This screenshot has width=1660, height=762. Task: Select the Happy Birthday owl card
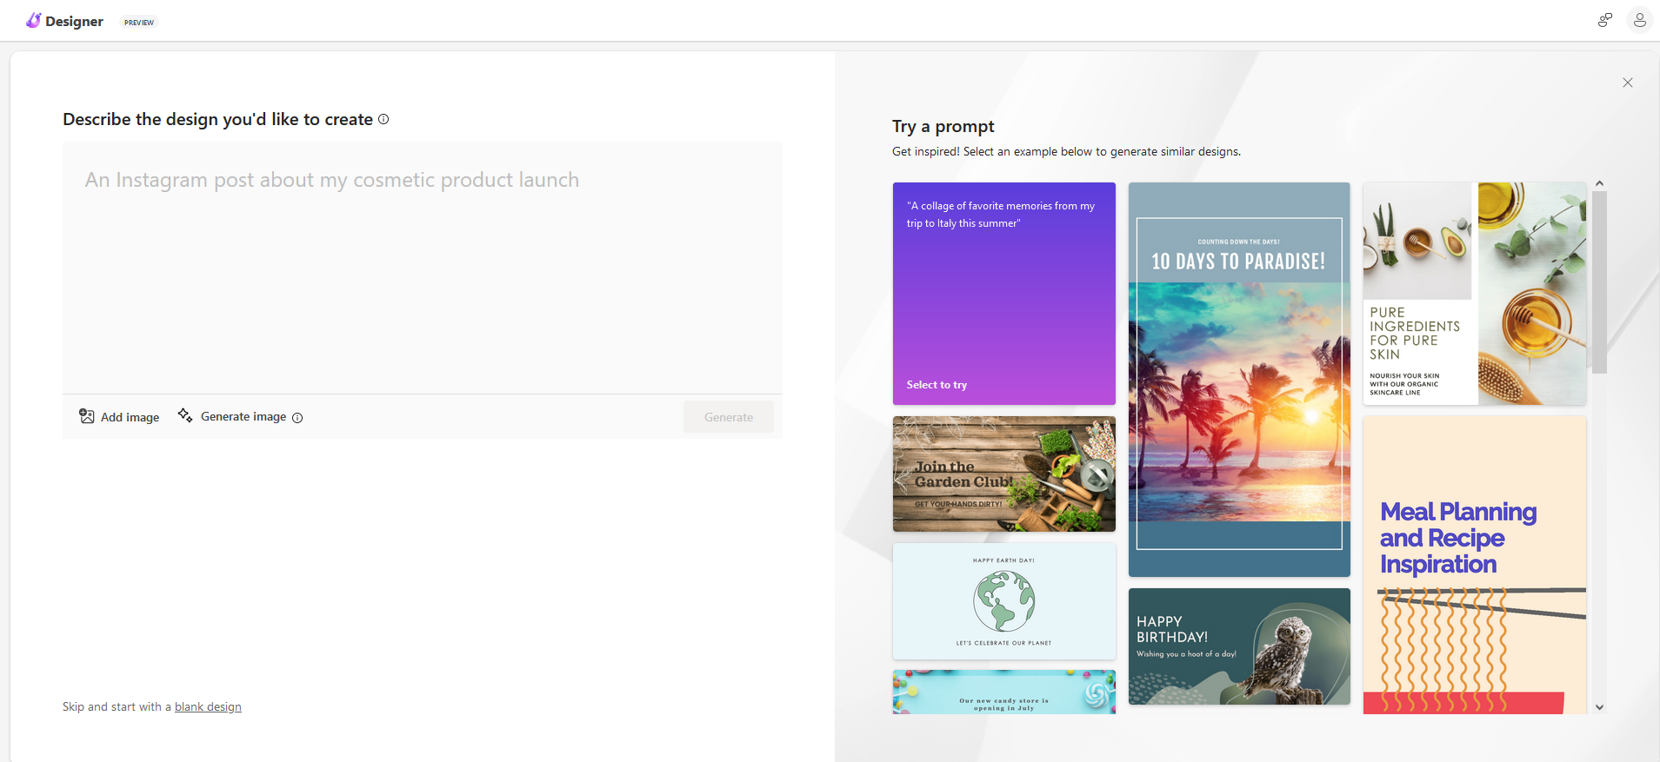click(x=1239, y=646)
